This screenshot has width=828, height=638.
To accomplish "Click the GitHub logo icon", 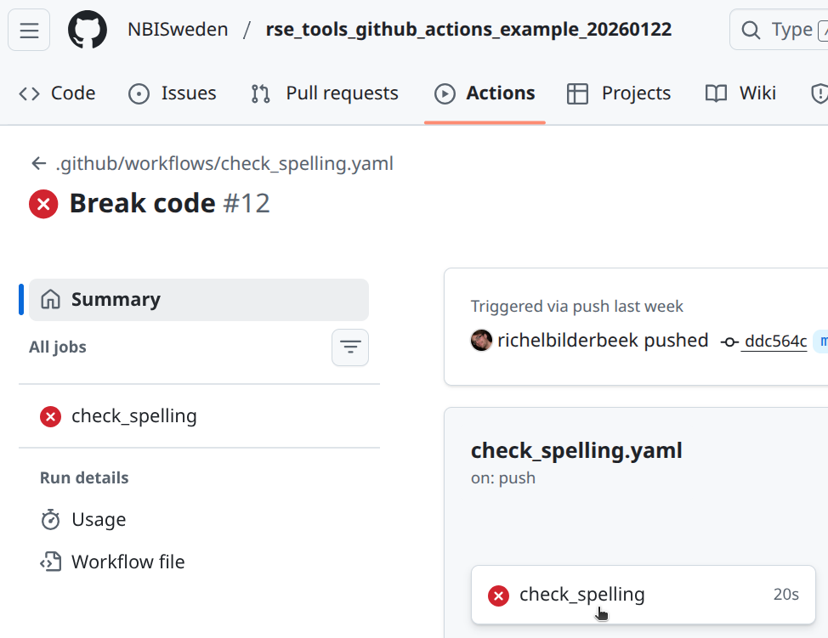I will tap(88, 31).
